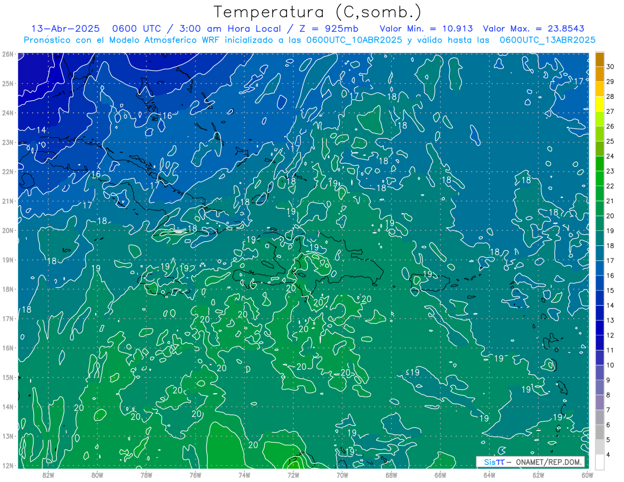This screenshot has height=482, width=624.
Task: Select the 'Valor Min. = 10.913' readout
Action: pos(426,28)
